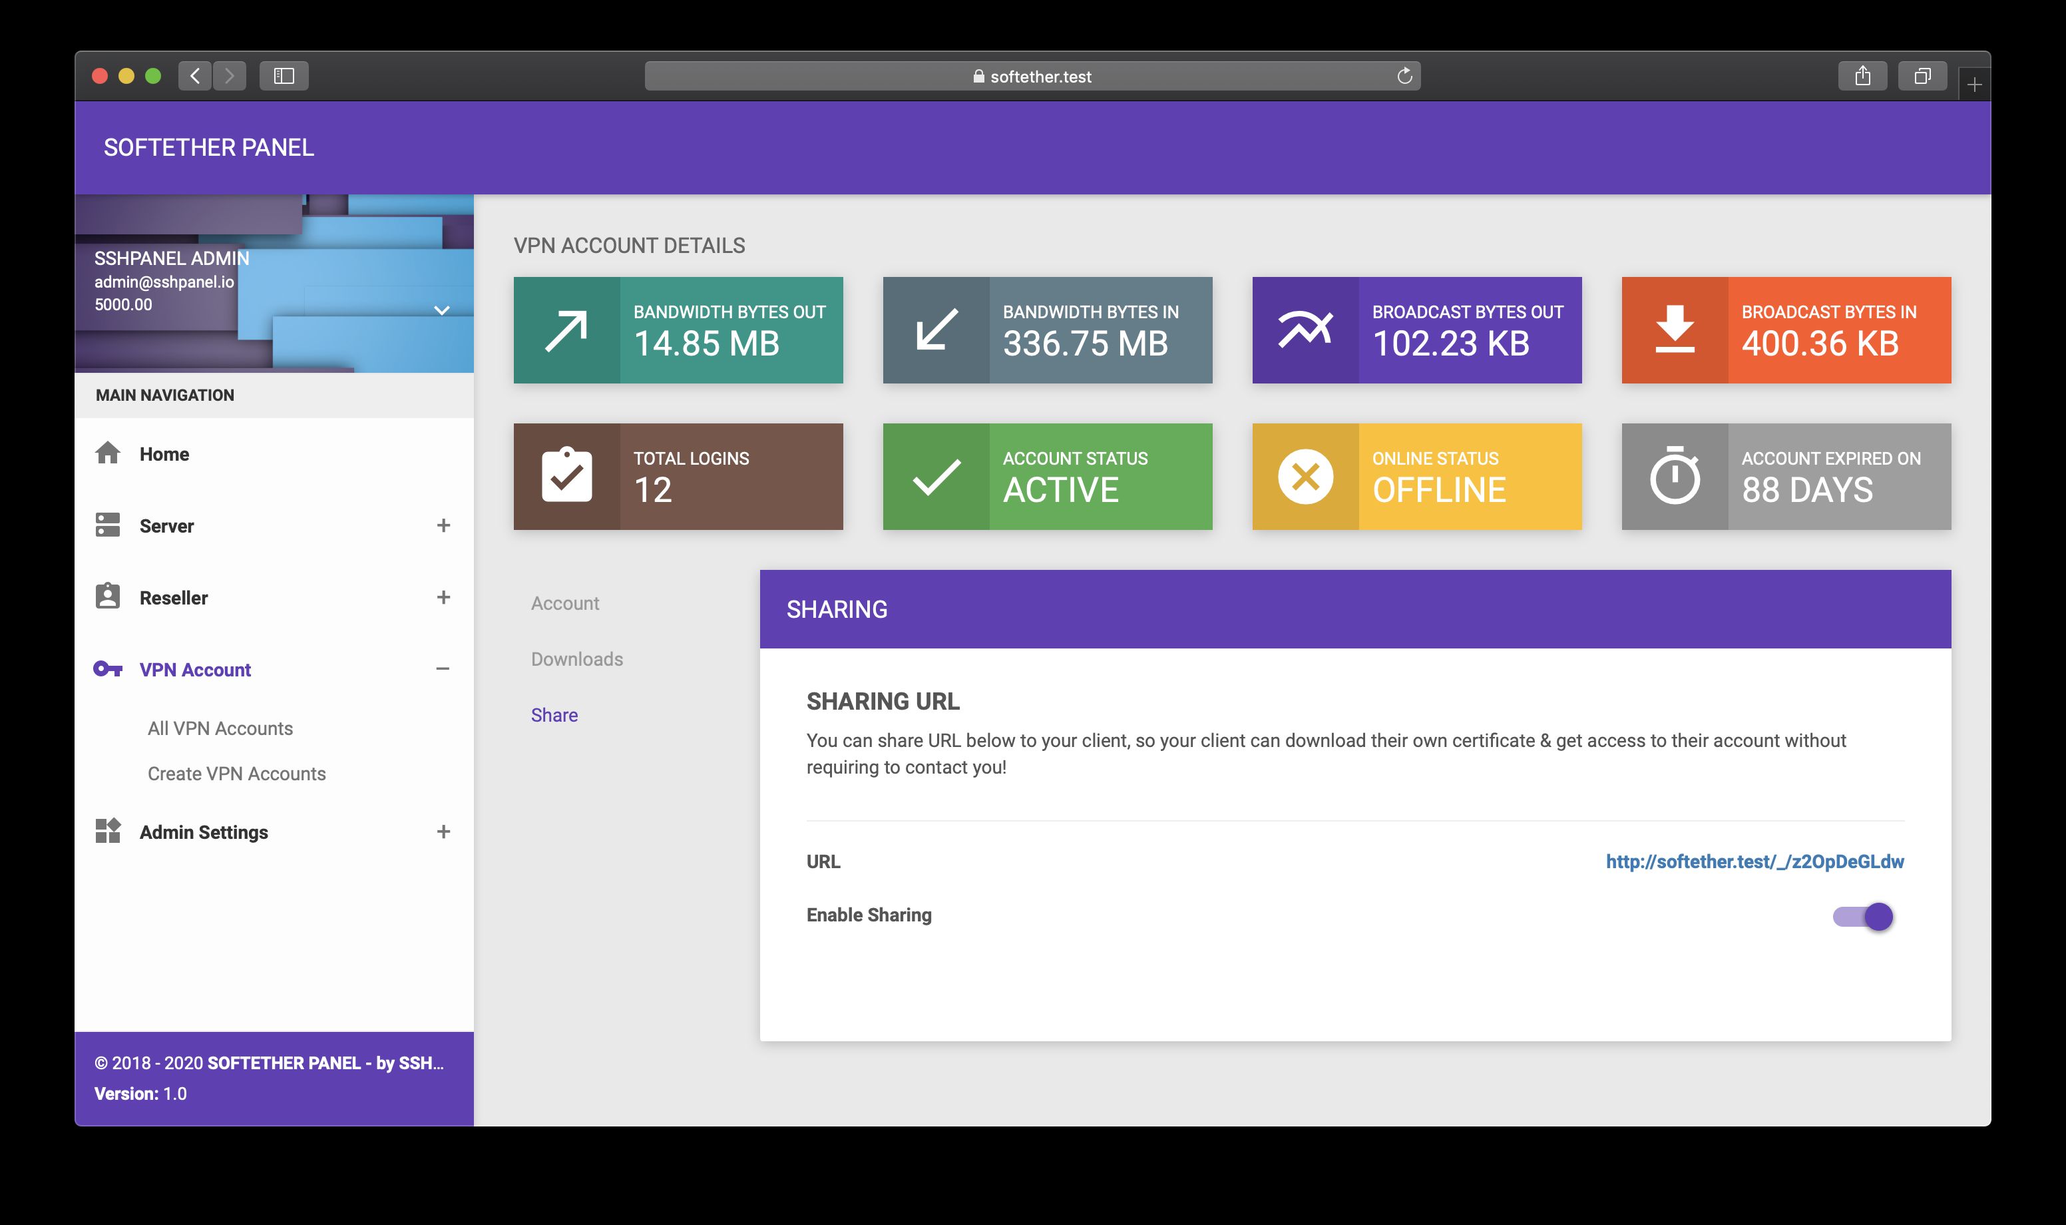Click the Broadcast Bytes Out chart icon
This screenshot has width=2066, height=1225.
tap(1305, 330)
